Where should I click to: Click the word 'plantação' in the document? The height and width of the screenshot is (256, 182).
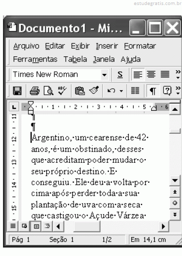(49, 205)
